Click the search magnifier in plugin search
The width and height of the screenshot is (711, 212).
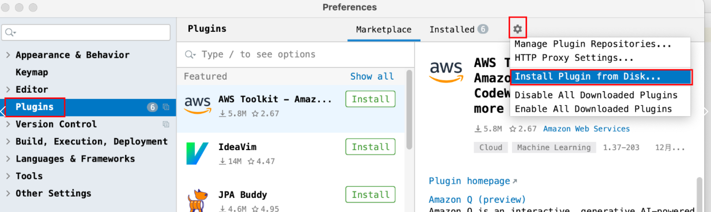tap(190, 55)
